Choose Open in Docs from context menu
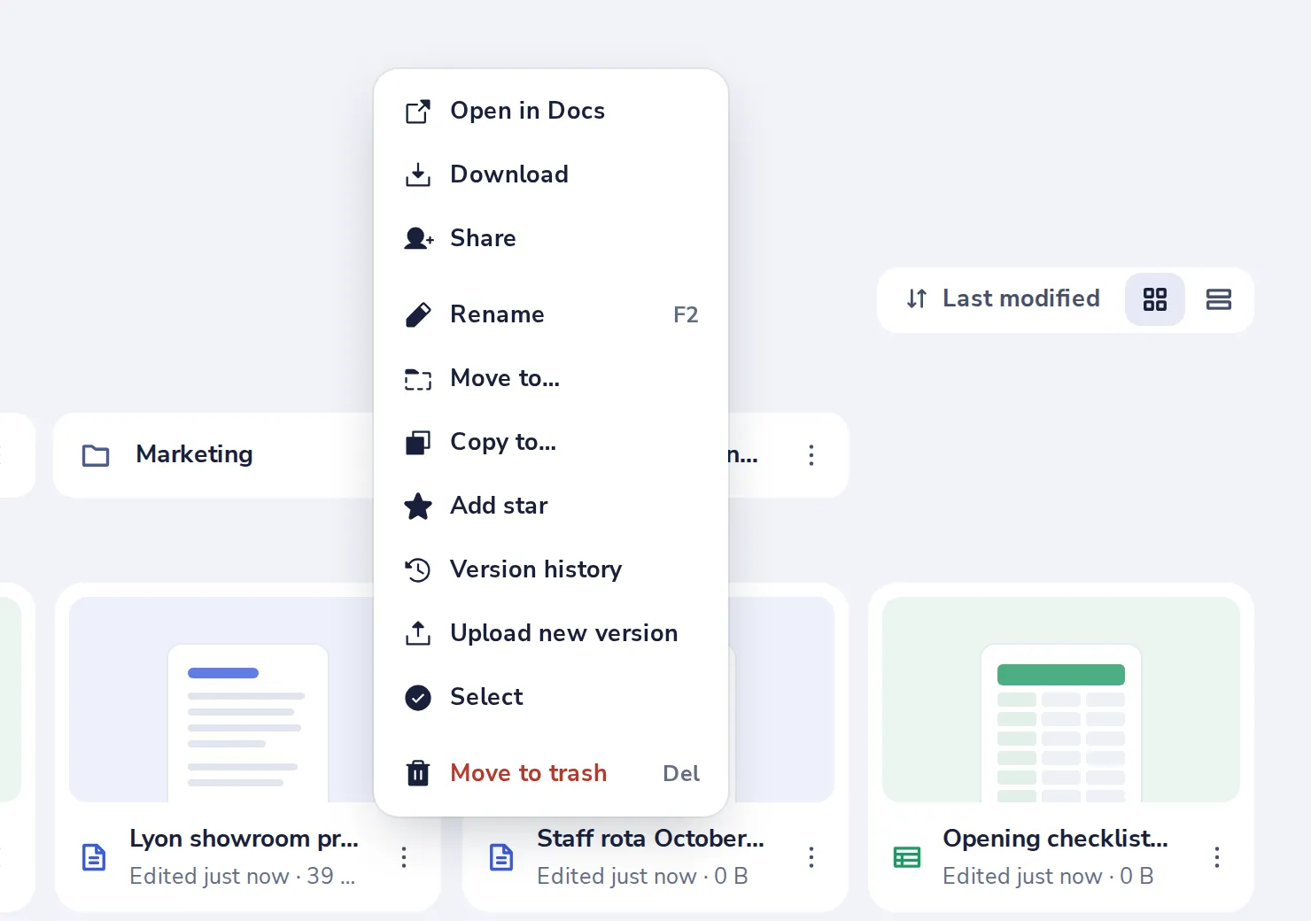This screenshot has width=1311, height=921. (551, 111)
